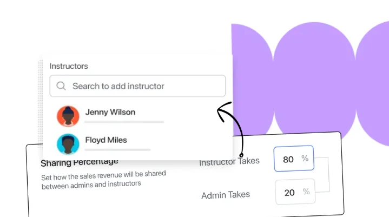Click the Instructors panel heading
The height and width of the screenshot is (217, 389).
(69, 66)
